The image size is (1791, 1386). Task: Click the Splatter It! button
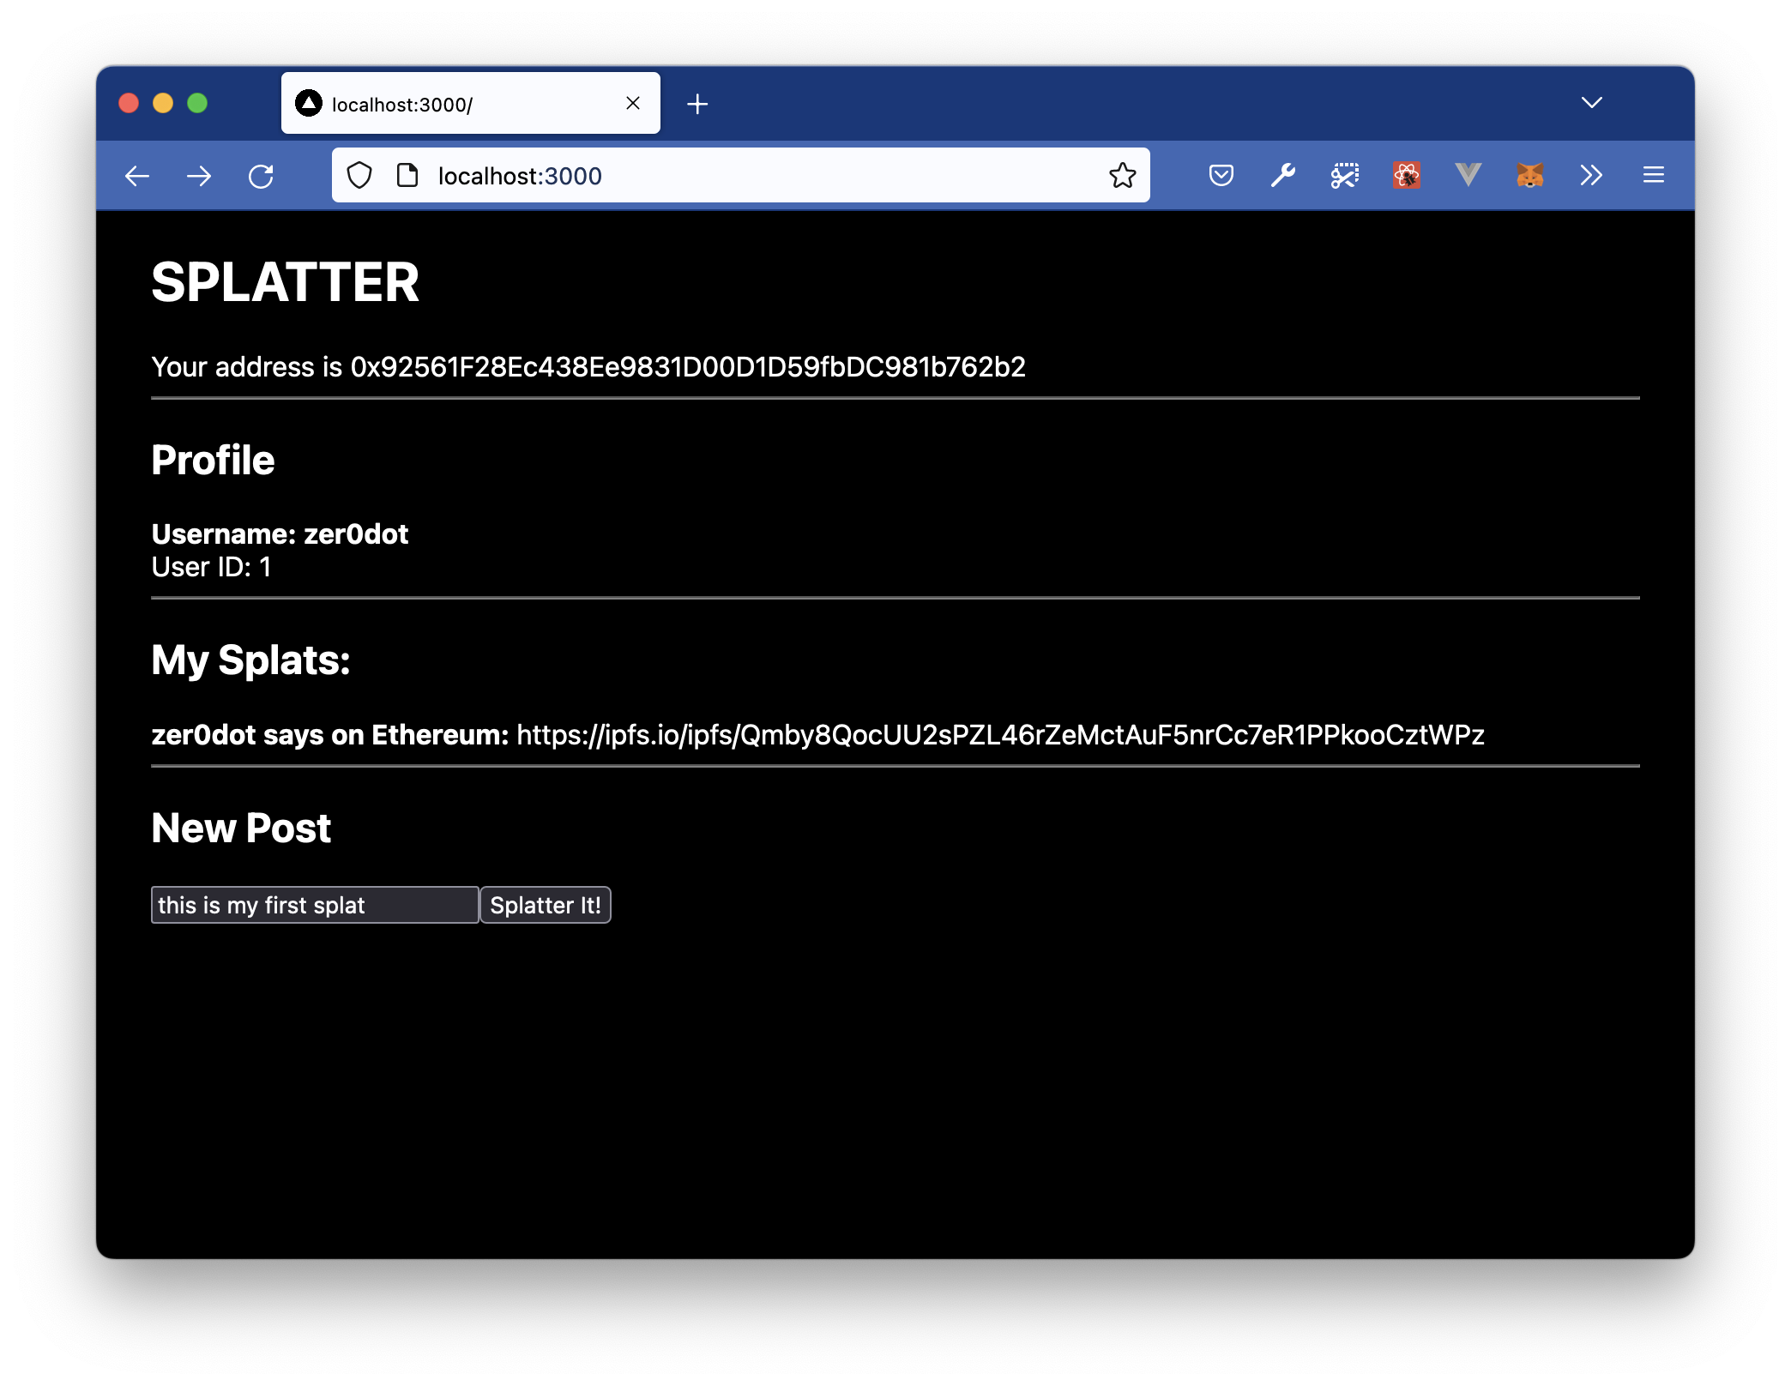pyautogui.click(x=546, y=904)
